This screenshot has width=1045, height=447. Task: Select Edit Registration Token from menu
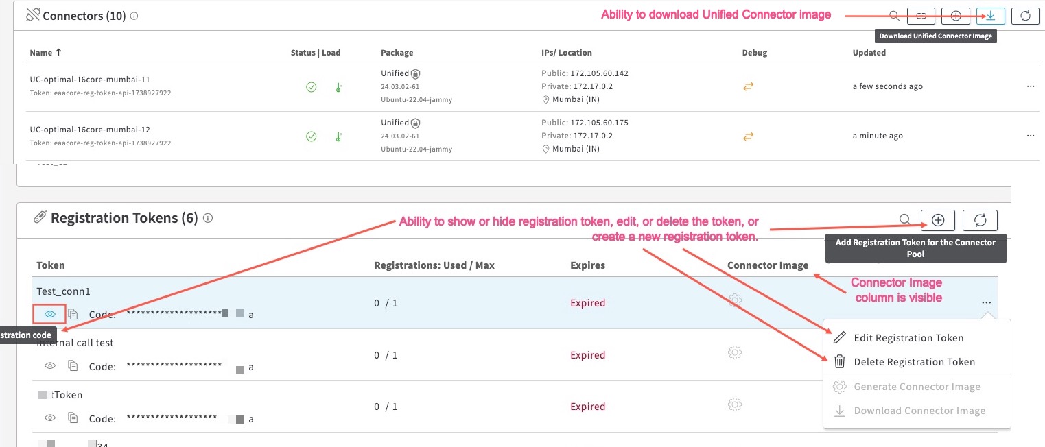coord(908,338)
